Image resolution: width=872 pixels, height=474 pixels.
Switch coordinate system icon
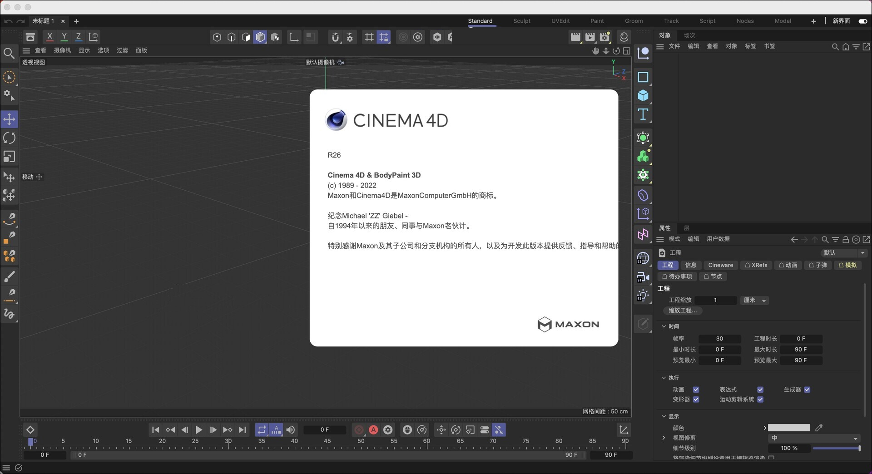[93, 37]
